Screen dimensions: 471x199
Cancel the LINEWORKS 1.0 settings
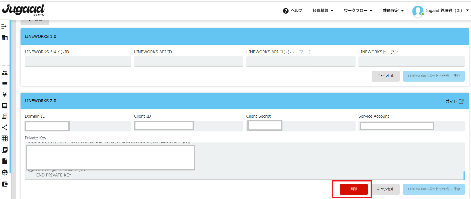click(x=385, y=76)
